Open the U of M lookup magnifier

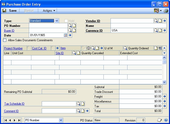point(125,48)
